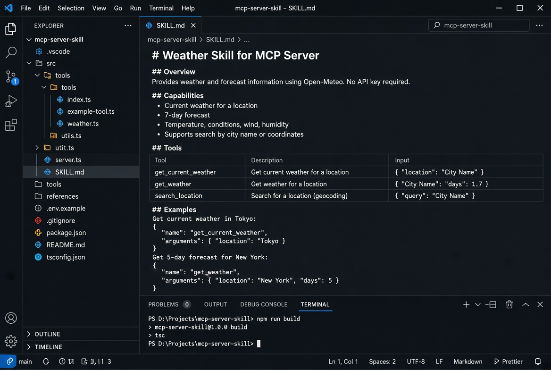
Task: Open Source Control view with badge
Action: [x=11, y=77]
